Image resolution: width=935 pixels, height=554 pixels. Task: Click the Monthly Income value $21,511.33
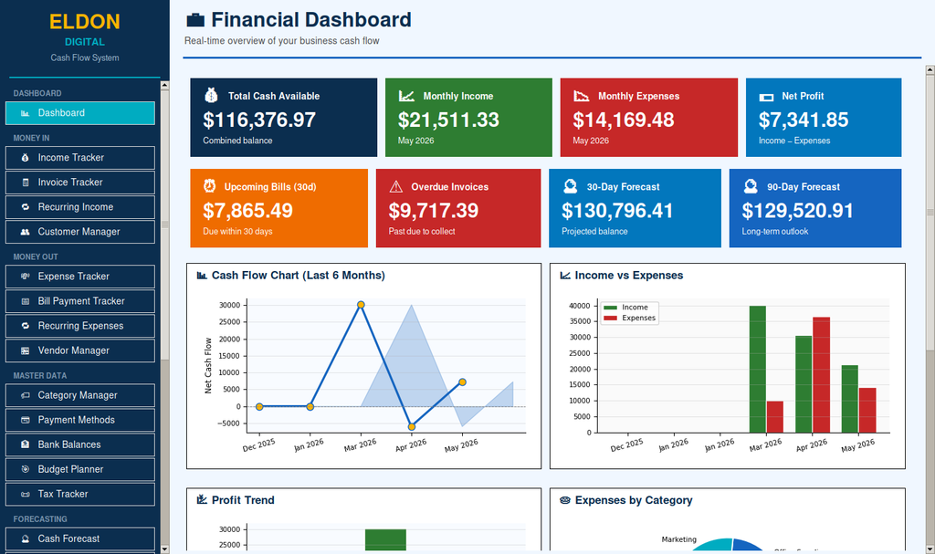448,120
